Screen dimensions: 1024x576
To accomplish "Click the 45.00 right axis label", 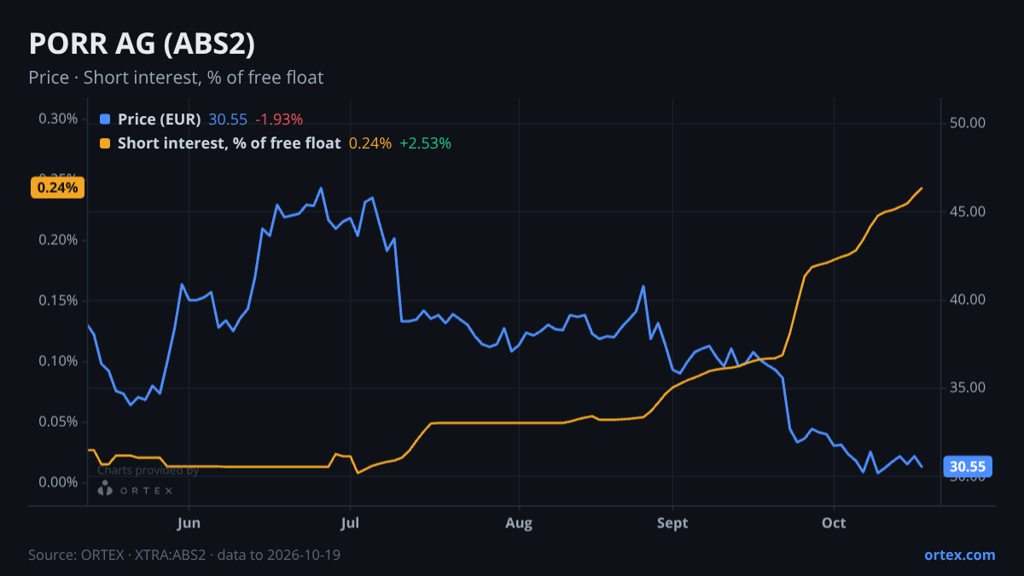I will click(968, 212).
